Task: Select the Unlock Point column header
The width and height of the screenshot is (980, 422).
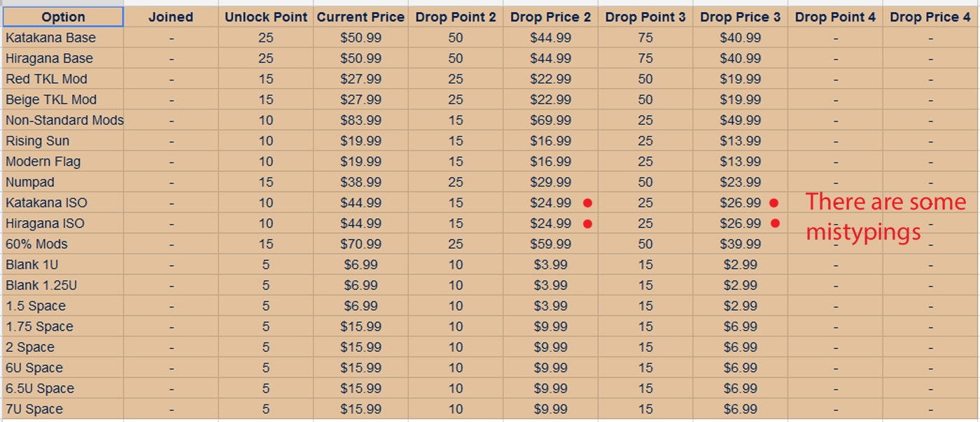Action: tap(266, 17)
